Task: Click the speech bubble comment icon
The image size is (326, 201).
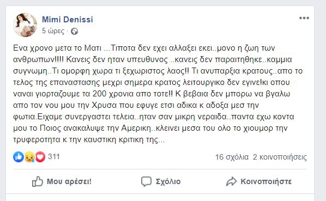Action: (146, 181)
